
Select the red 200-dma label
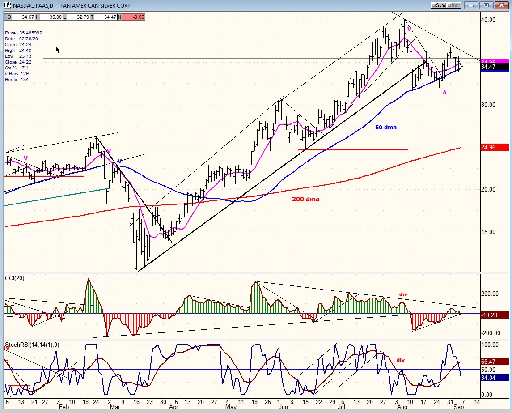tap(305, 199)
